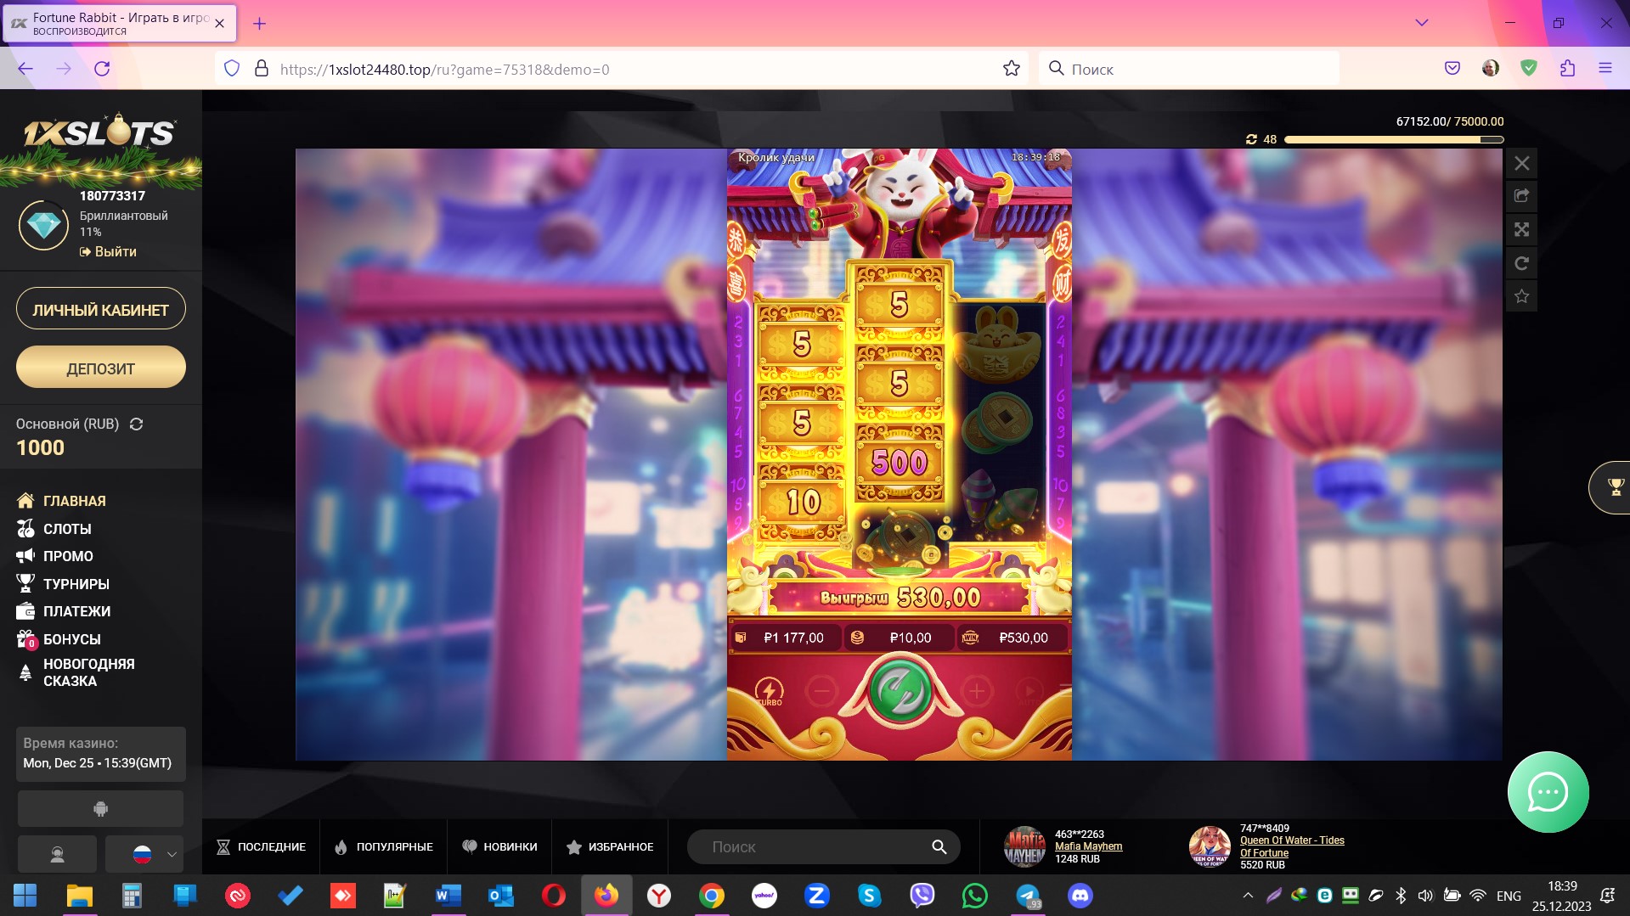Screen dimensions: 1630x916
Task: Open the game in fullscreen mode
Action: tap(1521, 230)
